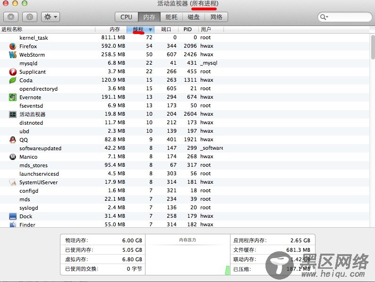Select the kernel_task process row
375x282 pixels.
[185, 38]
